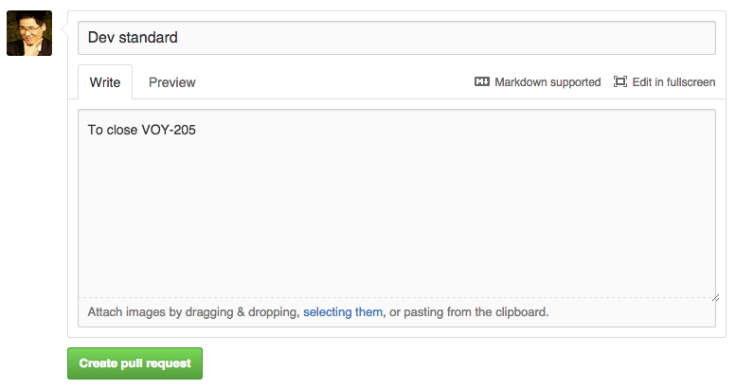Place the cursor on 'To close VOY-205' text
736x389 pixels.
(142, 130)
